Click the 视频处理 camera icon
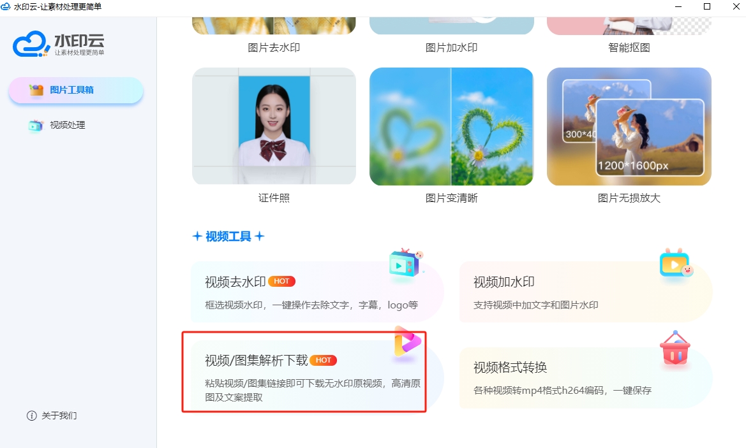 tap(36, 126)
